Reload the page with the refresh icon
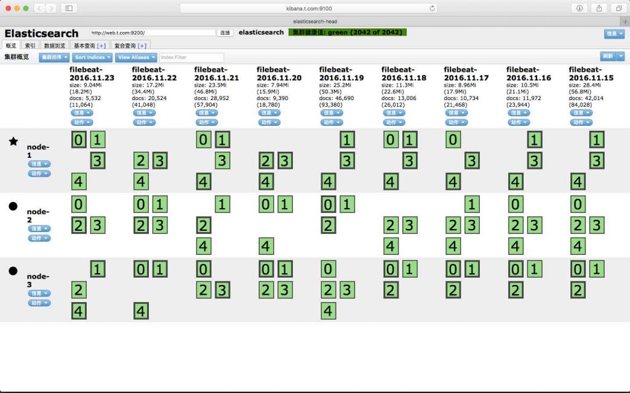 coord(433,8)
